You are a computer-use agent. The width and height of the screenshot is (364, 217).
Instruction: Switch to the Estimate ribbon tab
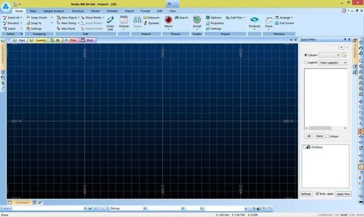(x=112, y=11)
